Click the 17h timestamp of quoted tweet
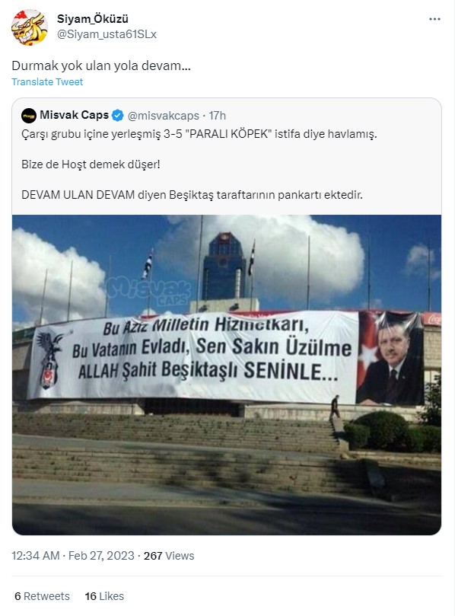Image resolution: width=455 pixels, height=616 pixels. click(217, 116)
